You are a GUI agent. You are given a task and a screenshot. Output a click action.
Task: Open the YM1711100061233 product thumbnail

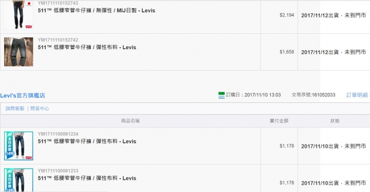coord(18,180)
